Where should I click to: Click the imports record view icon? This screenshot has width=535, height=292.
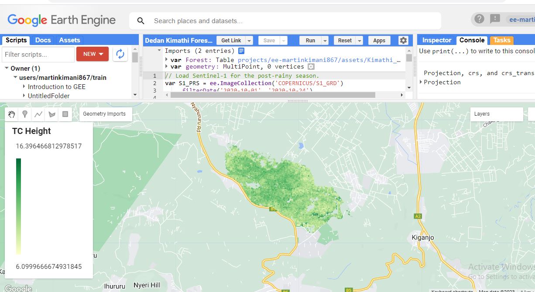click(x=241, y=51)
